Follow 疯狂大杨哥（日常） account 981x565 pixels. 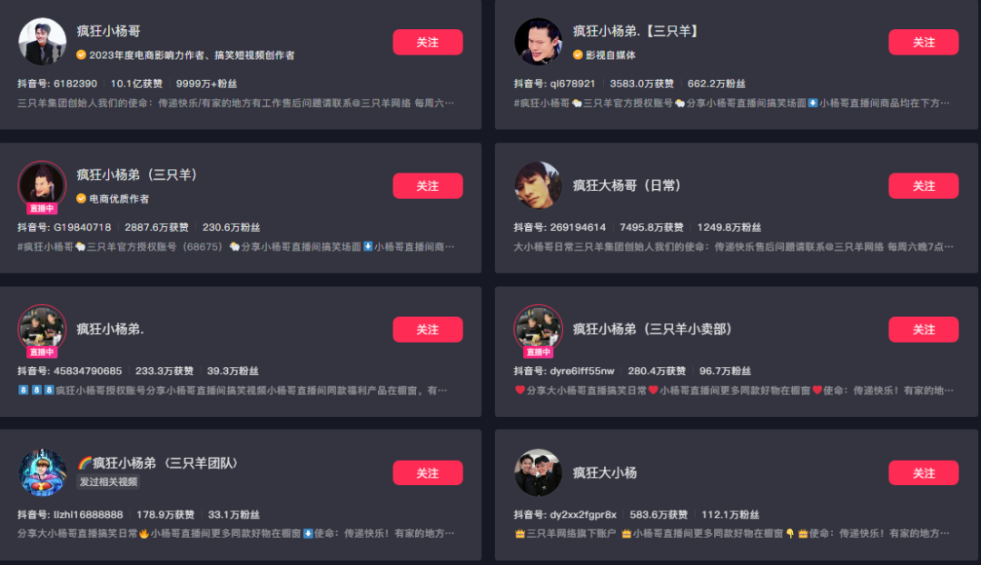tap(924, 186)
